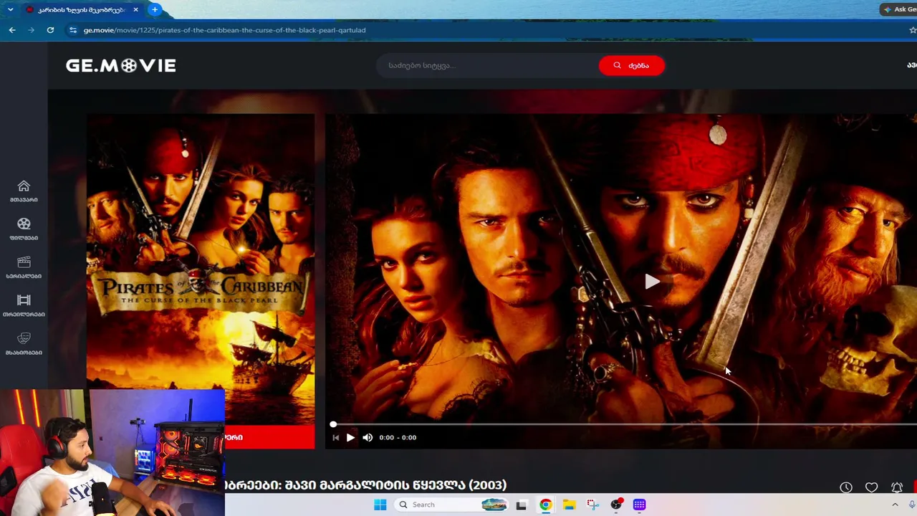Open File Explorer from the taskbar
This screenshot has height=516, width=917.
click(569, 505)
